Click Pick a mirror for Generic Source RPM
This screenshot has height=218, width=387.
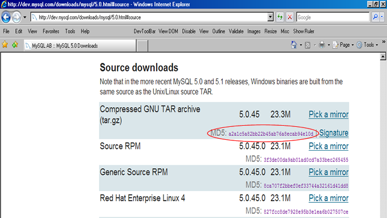329,172
